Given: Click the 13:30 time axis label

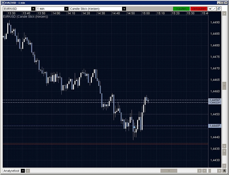Looking at the screenshot, I should pos(11,13).
